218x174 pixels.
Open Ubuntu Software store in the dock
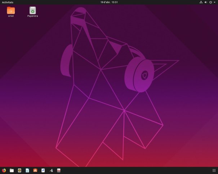pos(35,170)
